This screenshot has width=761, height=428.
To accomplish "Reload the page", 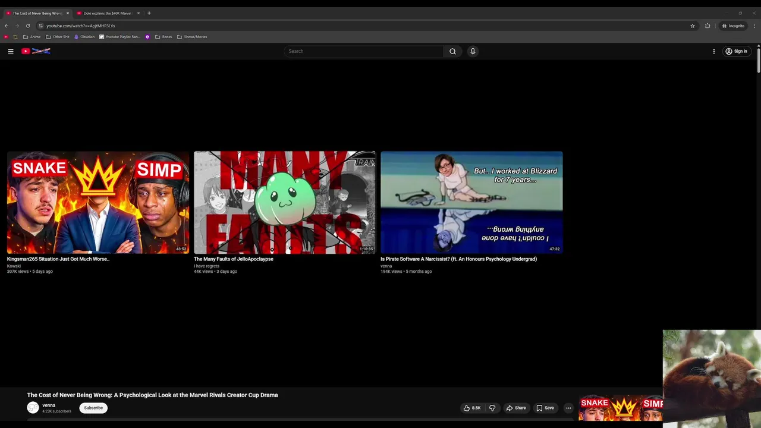I will tap(28, 26).
